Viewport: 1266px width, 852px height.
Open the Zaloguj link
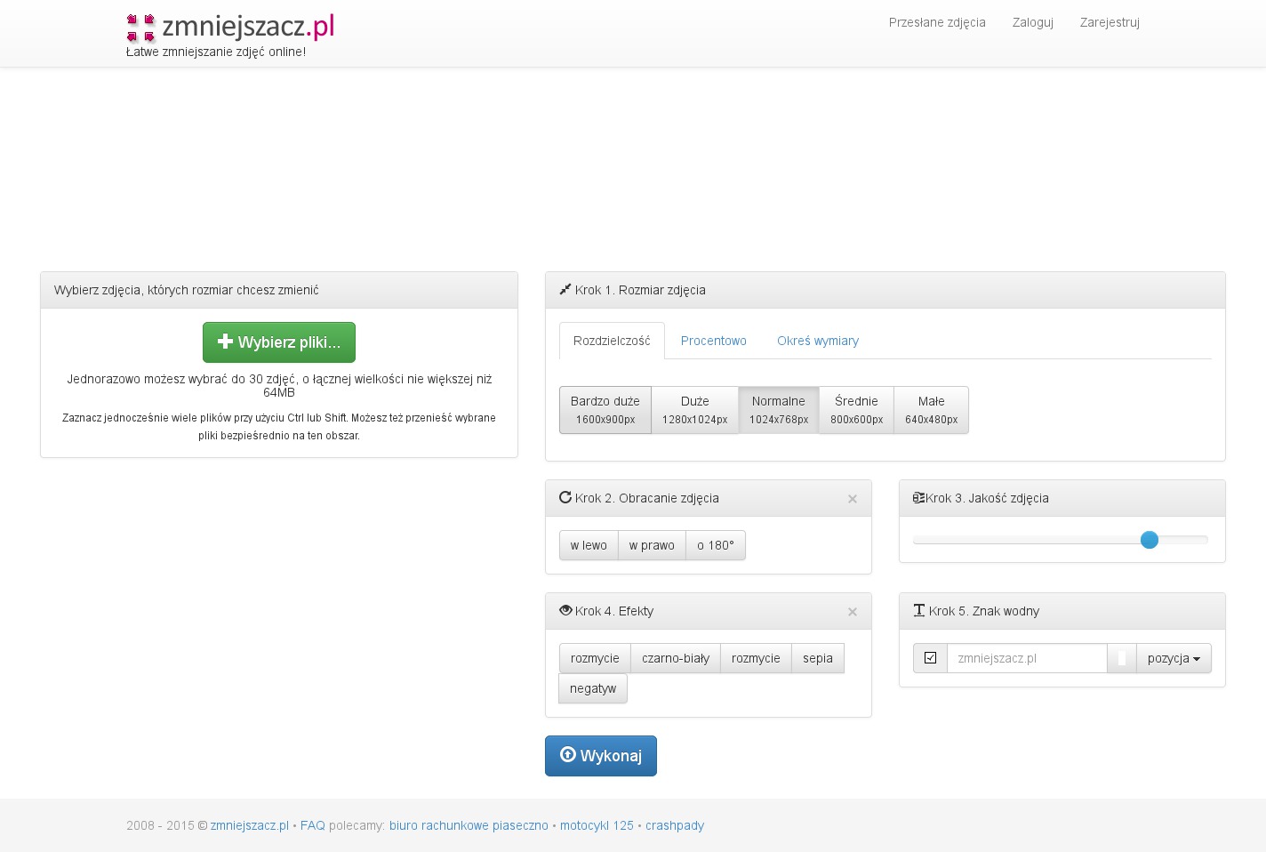coord(1032,22)
